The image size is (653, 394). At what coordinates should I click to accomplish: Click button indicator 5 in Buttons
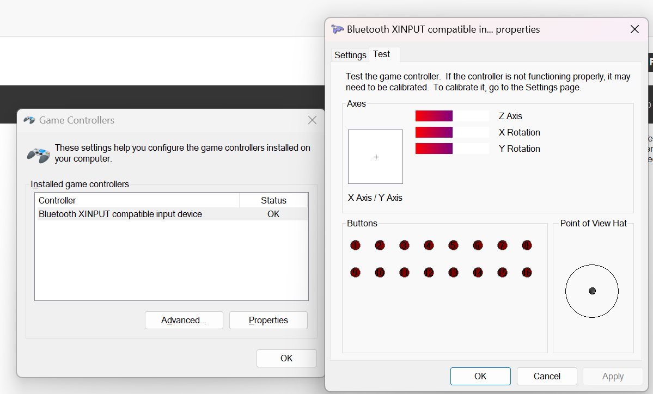(x=454, y=245)
